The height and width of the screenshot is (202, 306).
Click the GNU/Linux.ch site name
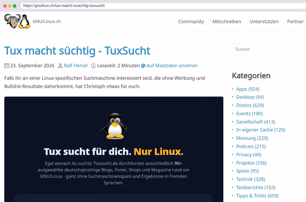pyautogui.click(x=47, y=21)
